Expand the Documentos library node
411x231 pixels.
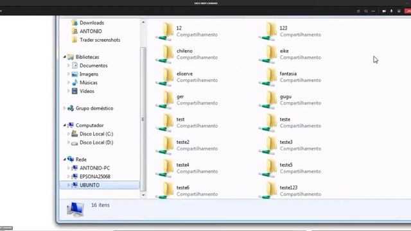69,65
